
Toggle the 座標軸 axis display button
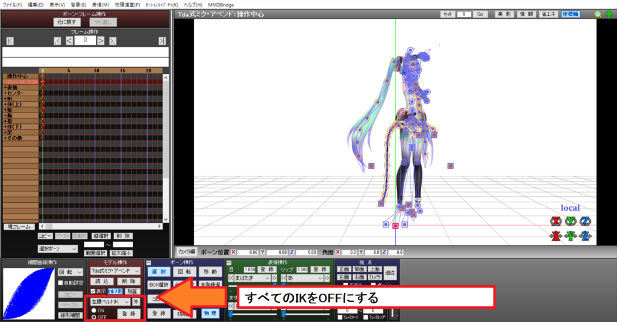[570, 14]
